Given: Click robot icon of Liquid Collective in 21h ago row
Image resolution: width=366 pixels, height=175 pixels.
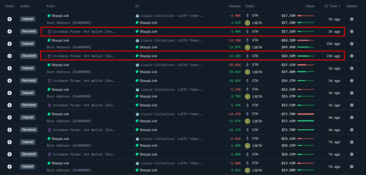Looking at the screenshot, I should point(137,40).
